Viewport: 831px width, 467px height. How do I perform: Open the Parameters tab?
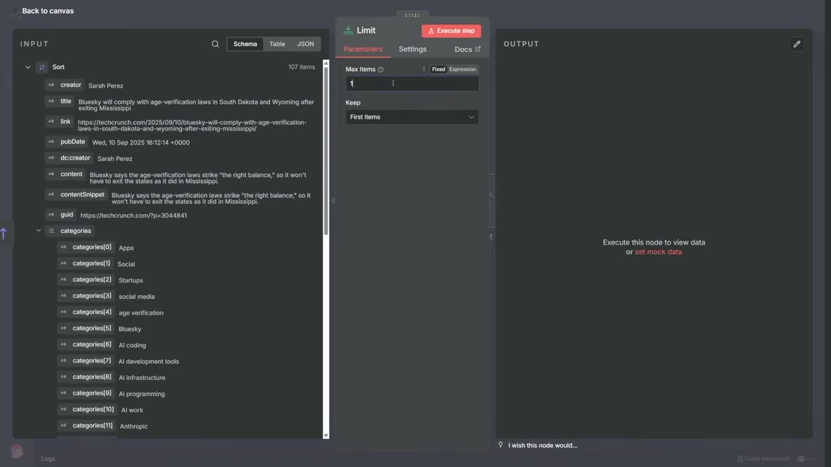tap(363, 49)
